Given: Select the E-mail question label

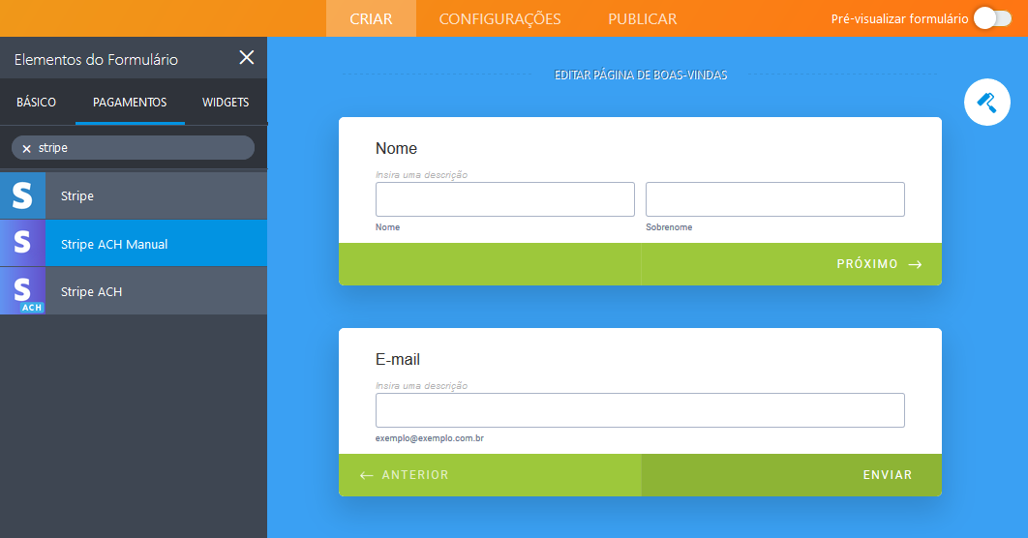Looking at the screenshot, I should (x=397, y=360).
